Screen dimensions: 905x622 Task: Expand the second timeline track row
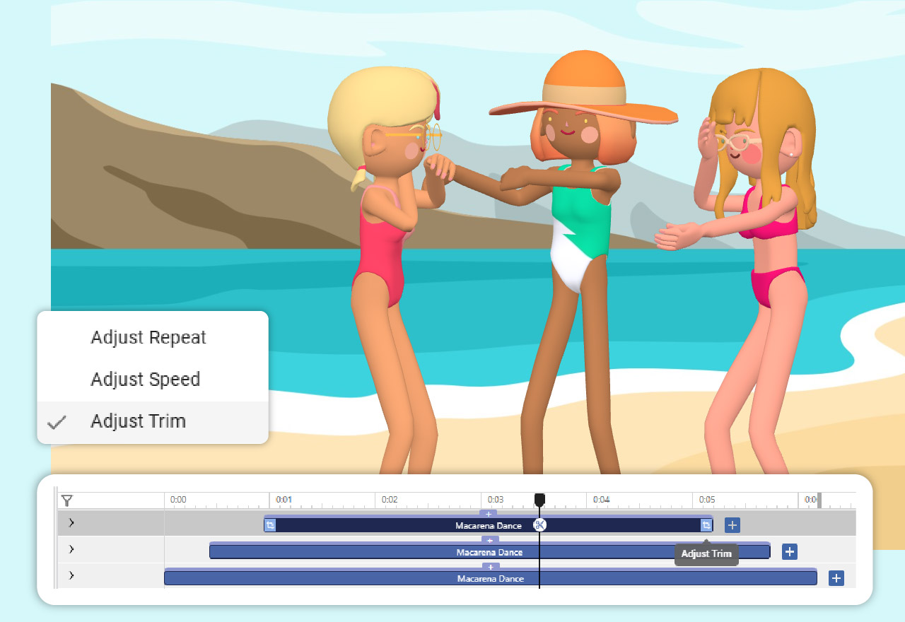(71, 549)
